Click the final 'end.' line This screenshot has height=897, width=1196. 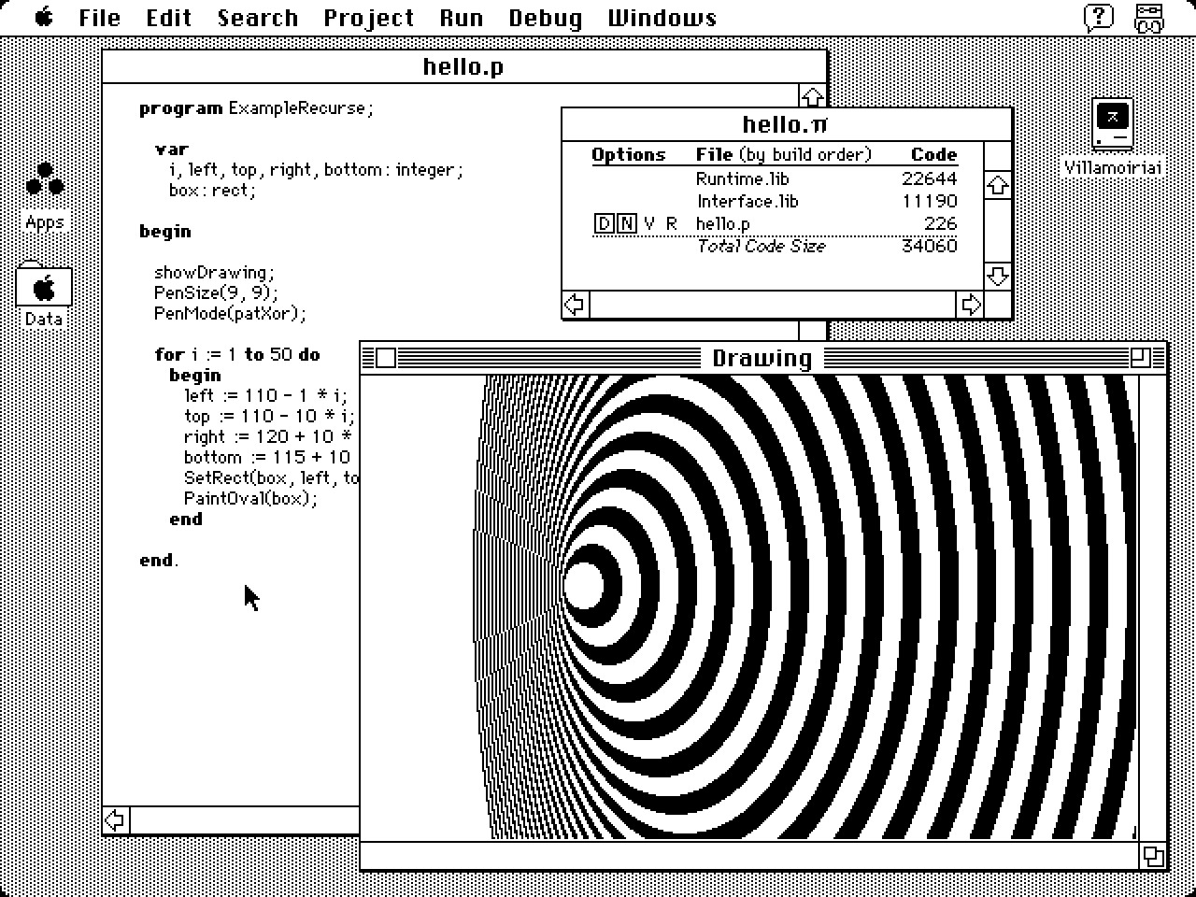click(x=159, y=560)
